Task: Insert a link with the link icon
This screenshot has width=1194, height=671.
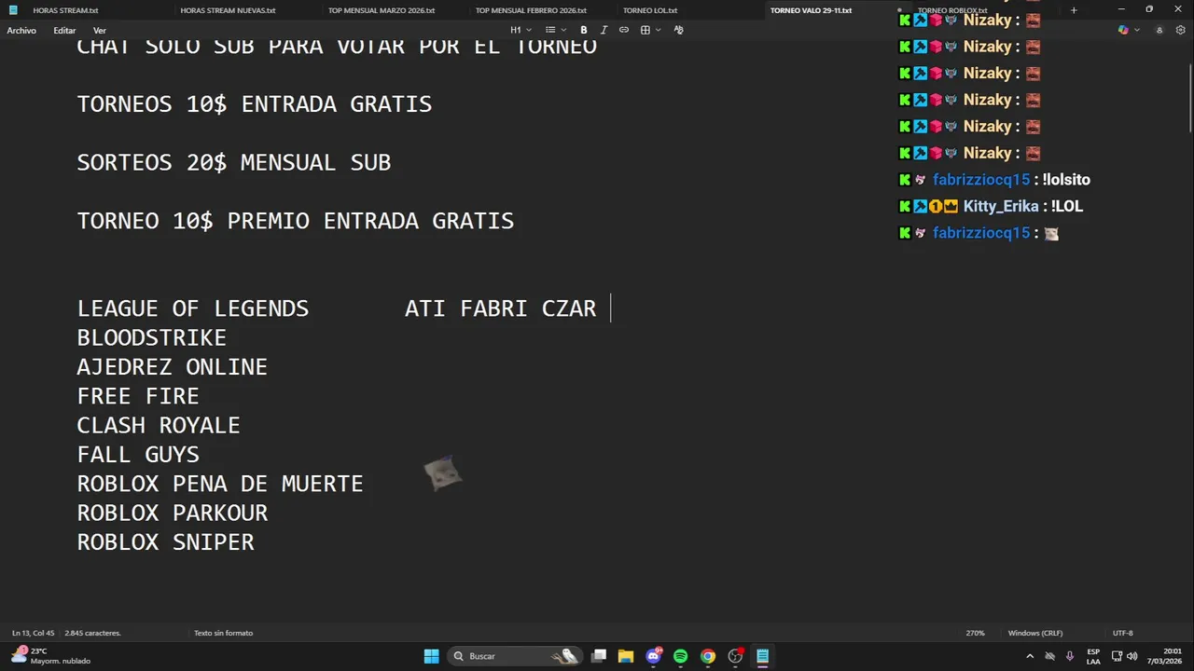Action: click(624, 30)
